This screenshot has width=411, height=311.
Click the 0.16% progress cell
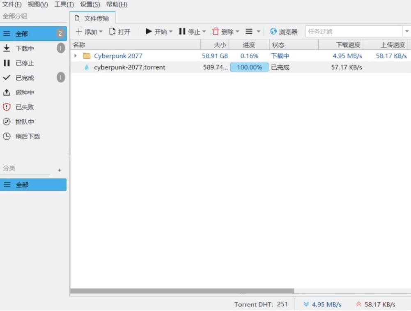[249, 56]
